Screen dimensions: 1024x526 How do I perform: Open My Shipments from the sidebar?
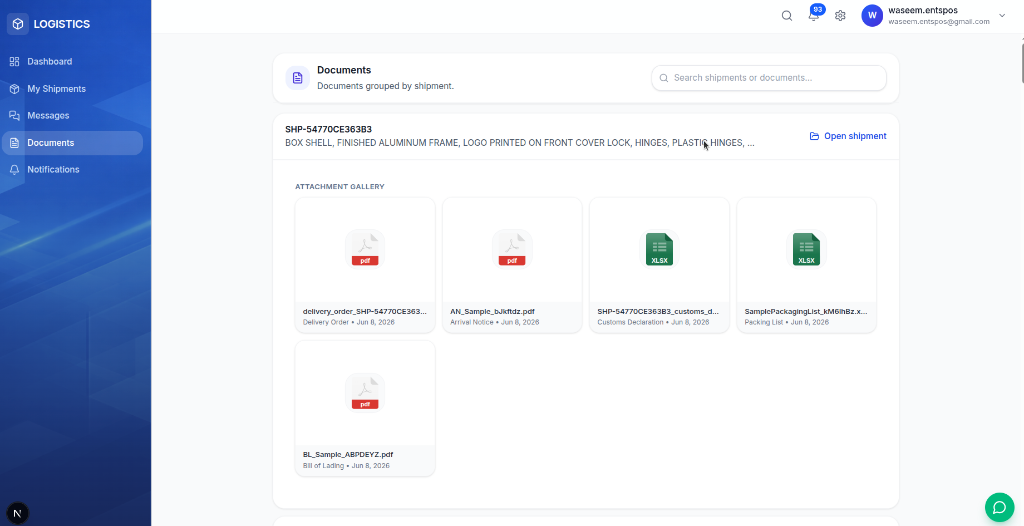(x=72, y=89)
